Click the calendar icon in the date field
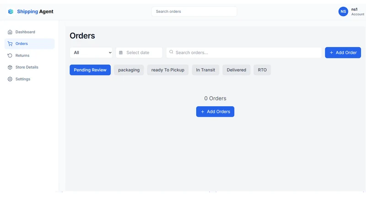Viewport: 366px width, 206px height. 121,53
